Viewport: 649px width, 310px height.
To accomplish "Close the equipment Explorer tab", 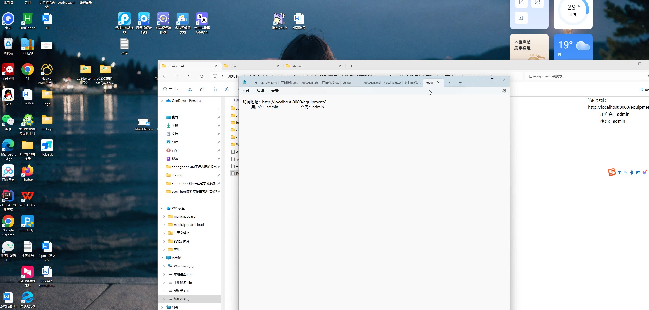I will pyautogui.click(x=216, y=66).
